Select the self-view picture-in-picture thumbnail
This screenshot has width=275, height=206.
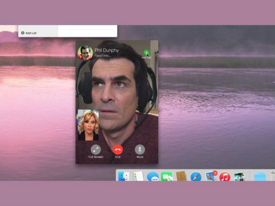pos(88,125)
